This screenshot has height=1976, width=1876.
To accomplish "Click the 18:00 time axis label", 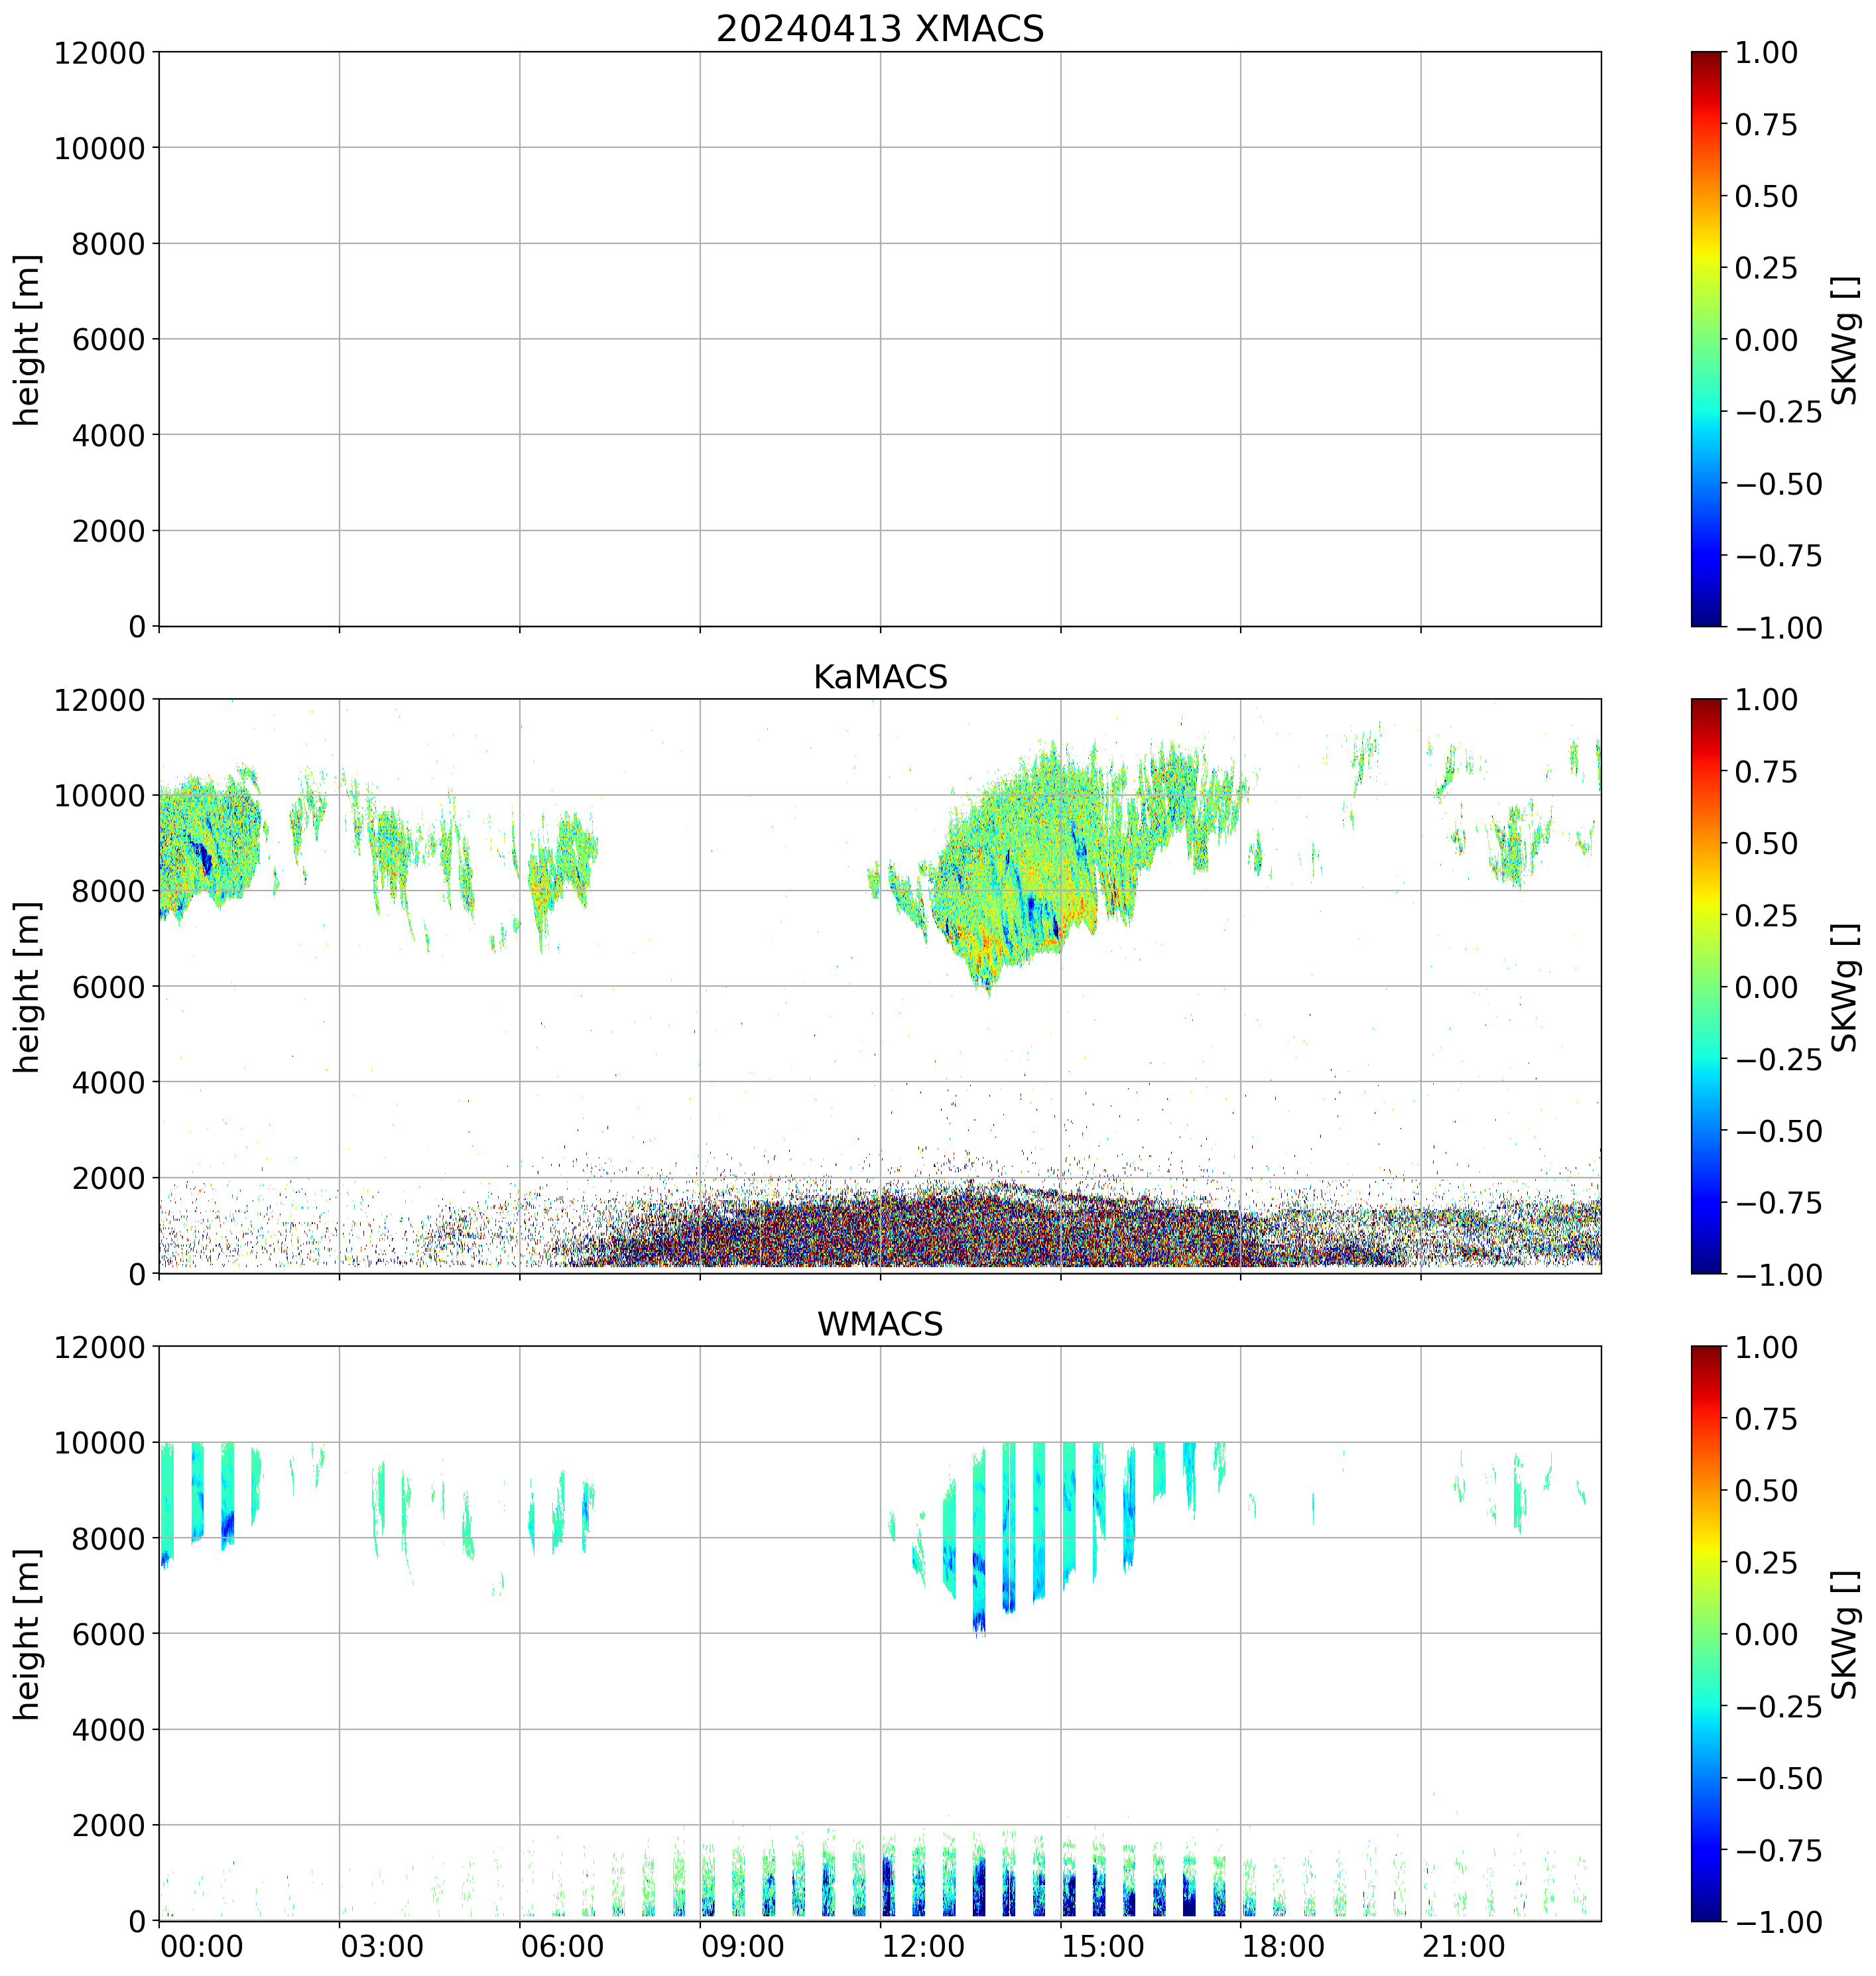I will 1284,1946.
